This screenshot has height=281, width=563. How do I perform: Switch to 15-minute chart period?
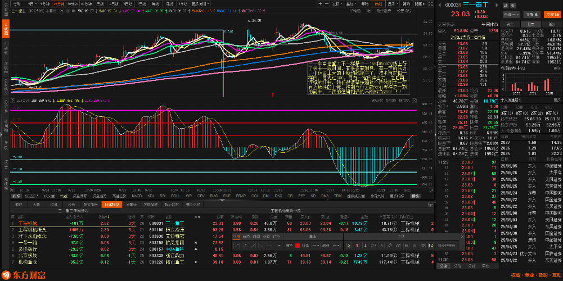tap(60, 3)
